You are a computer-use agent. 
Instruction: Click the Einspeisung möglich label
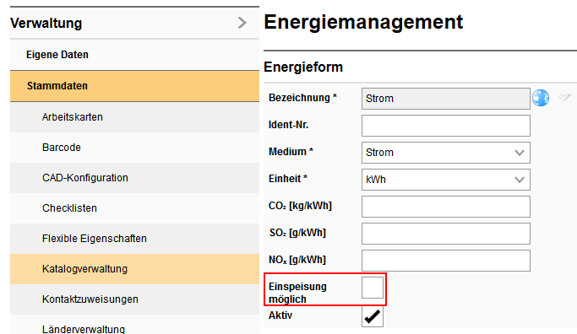click(x=297, y=293)
